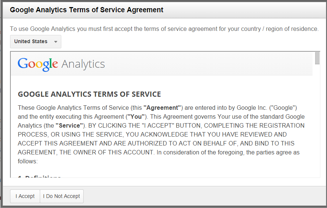Click the partially visible Definitions section heading
The image size is (327, 208).
(39, 177)
